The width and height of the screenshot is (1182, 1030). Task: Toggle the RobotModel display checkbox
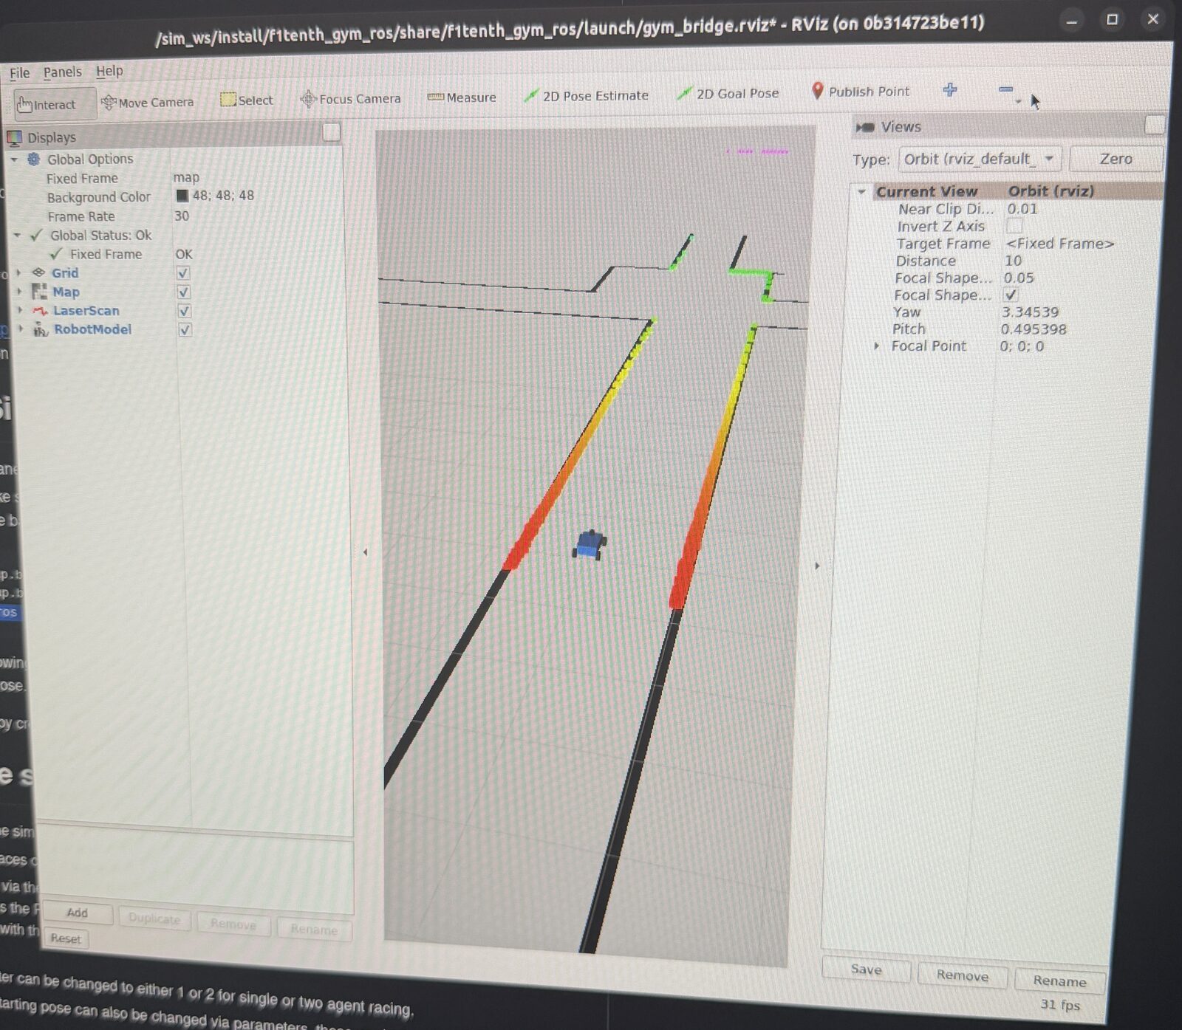(x=185, y=329)
